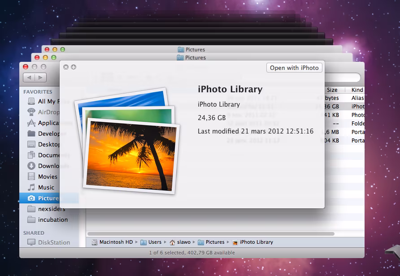Viewport: 400px width, 276px height.
Task: Close the front Finder window
Action: click(x=26, y=67)
